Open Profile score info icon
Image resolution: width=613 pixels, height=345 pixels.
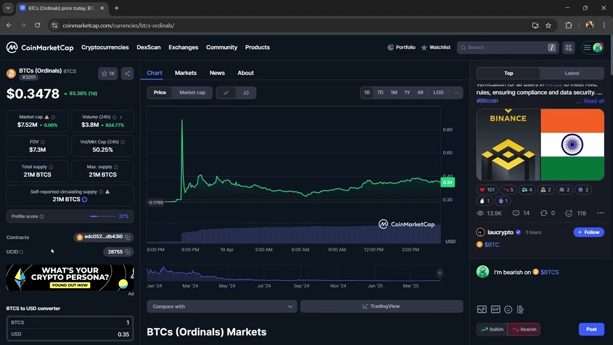pos(42,217)
